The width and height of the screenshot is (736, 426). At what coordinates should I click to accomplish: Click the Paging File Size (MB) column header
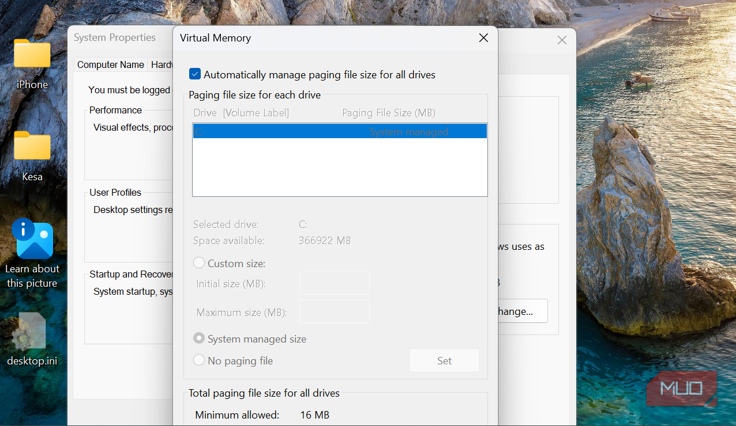pos(389,113)
